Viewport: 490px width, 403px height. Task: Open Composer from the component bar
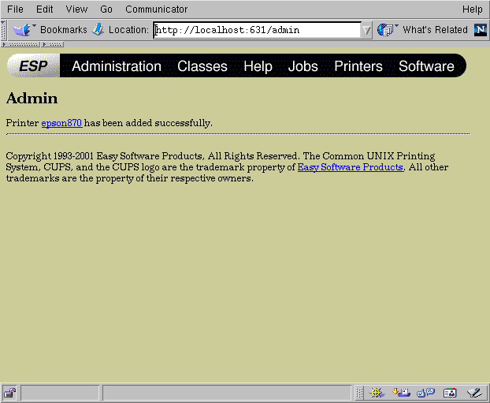click(473, 393)
